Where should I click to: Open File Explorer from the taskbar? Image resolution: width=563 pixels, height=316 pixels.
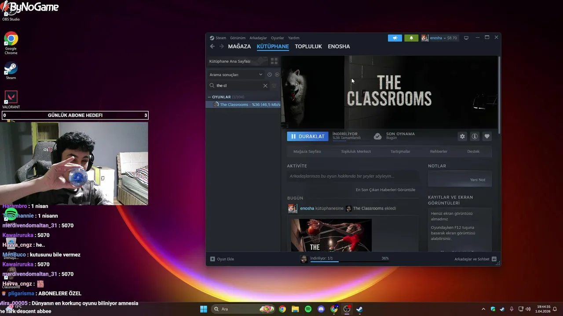click(295, 309)
